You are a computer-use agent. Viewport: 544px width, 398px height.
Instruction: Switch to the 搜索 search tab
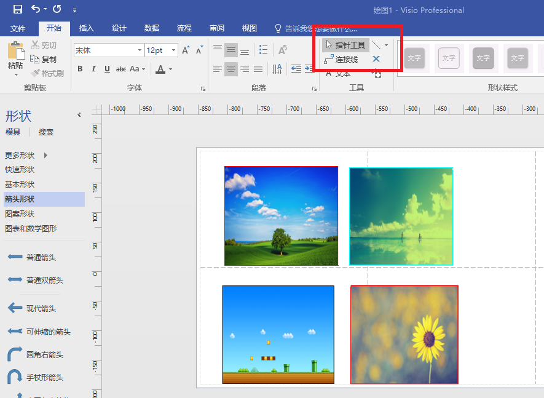pos(46,132)
